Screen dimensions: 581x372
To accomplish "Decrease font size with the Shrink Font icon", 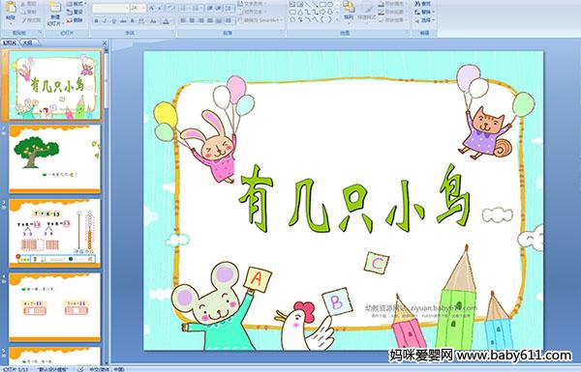I will pos(160,8).
